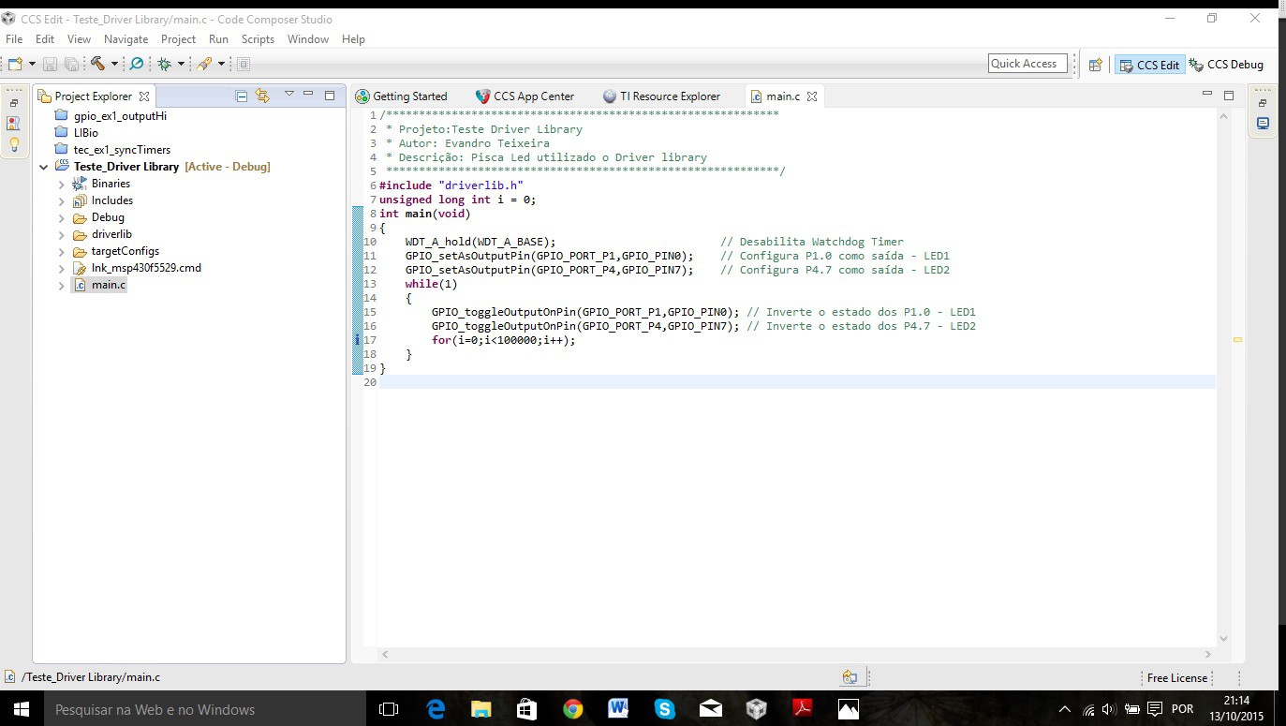Open the flashlight search dropdown arrow

click(x=221, y=64)
